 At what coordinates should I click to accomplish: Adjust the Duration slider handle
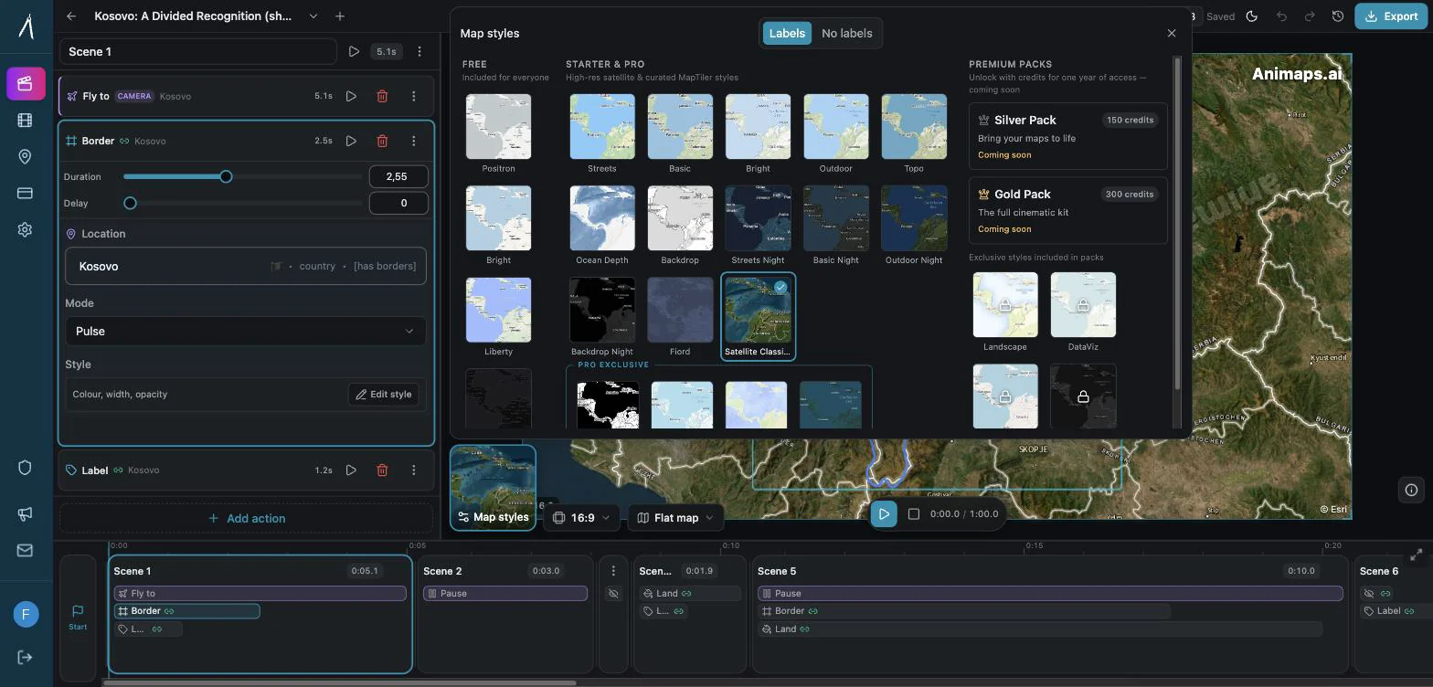click(226, 176)
